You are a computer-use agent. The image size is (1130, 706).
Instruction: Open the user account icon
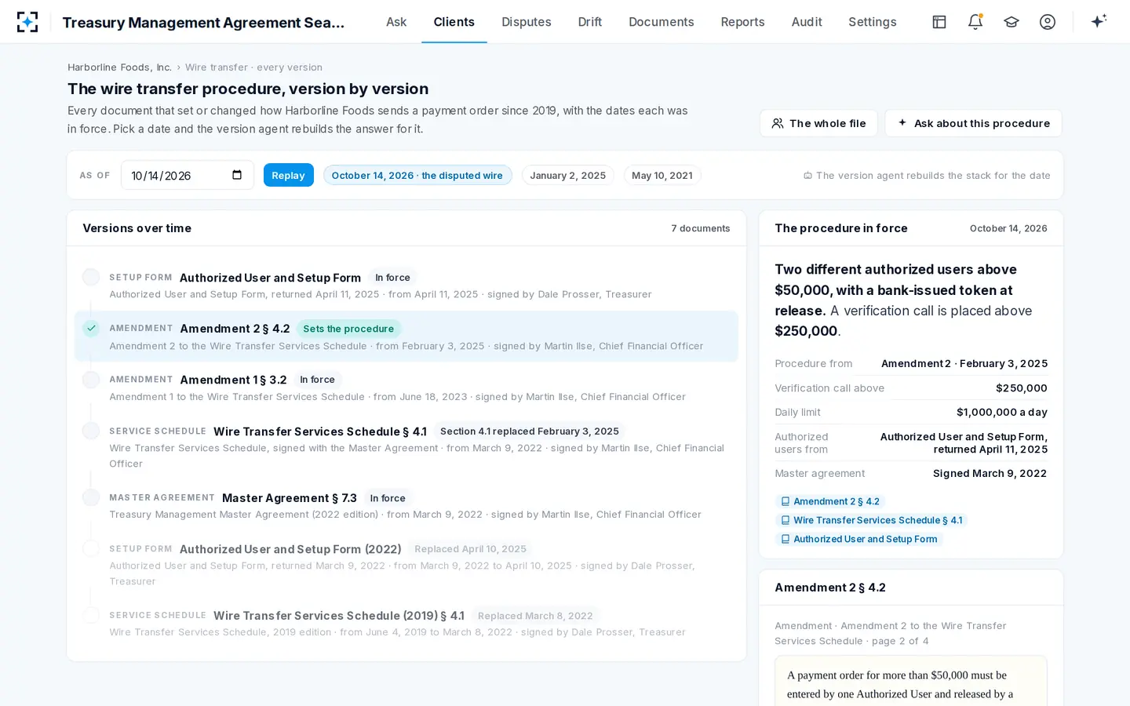coord(1048,22)
